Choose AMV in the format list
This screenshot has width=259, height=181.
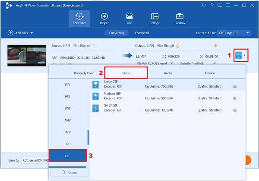pyautogui.click(x=68, y=121)
